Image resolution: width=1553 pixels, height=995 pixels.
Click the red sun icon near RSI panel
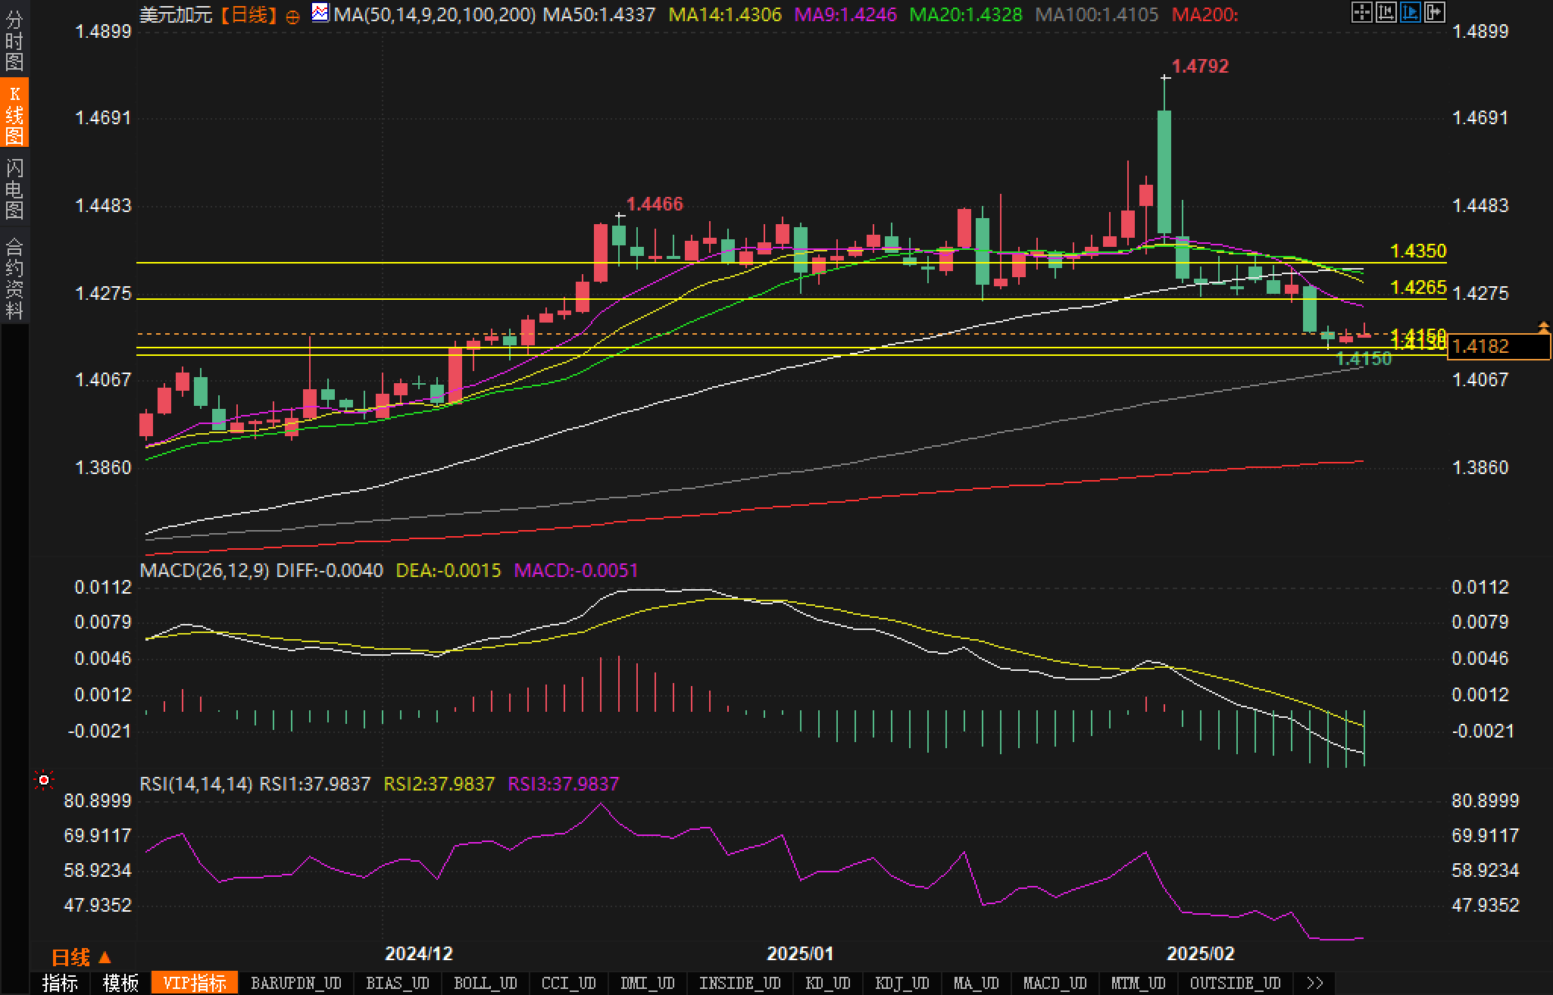click(44, 780)
